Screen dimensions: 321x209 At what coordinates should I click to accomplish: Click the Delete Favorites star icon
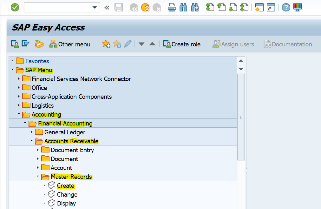[x=117, y=44]
